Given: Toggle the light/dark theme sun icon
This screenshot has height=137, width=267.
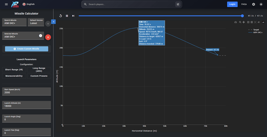Looking at the screenshot, I should 261,4.
